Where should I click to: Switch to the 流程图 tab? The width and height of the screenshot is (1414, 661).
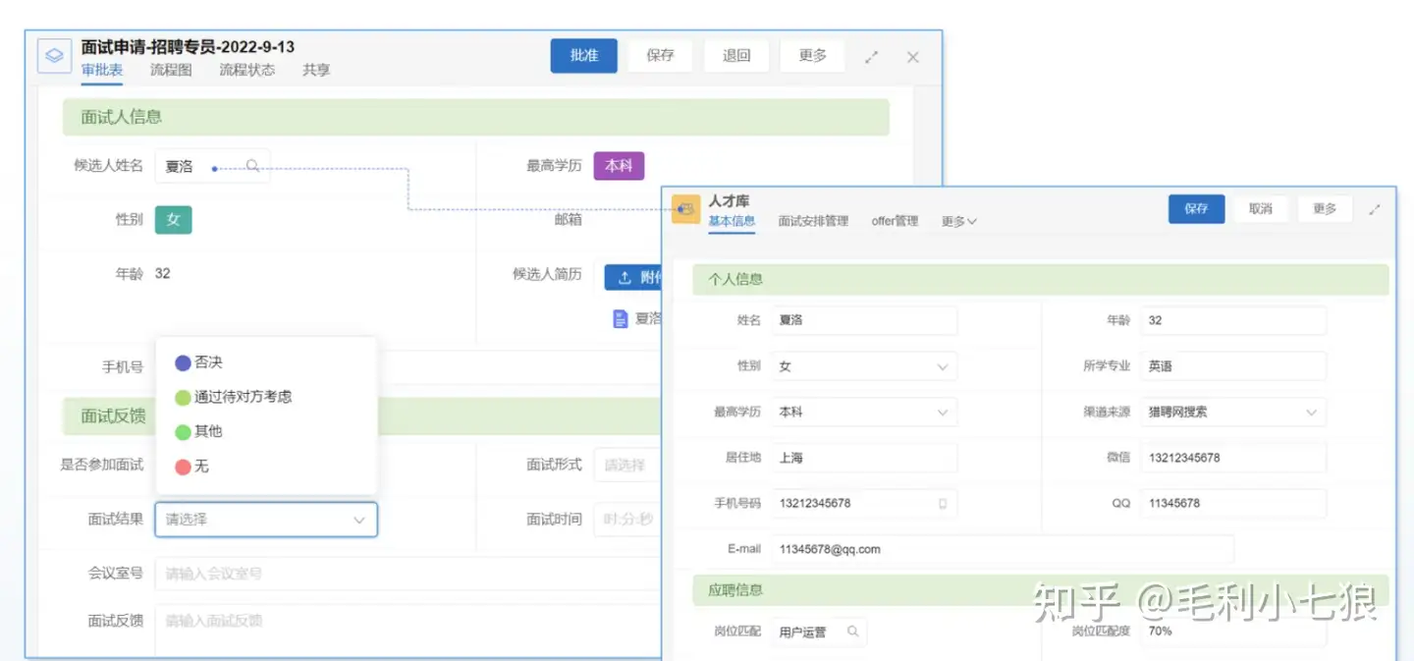171,70
